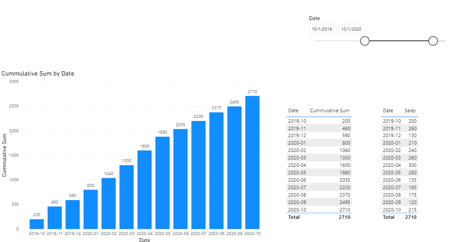Sort by the Cummulative Sum column header
464x242 pixels.
point(330,111)
